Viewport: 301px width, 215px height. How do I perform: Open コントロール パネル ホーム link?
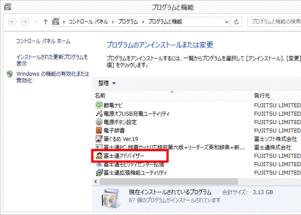point(43,41)
